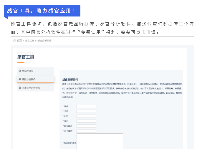Click the 感官分析软件 sidebar document icon
Image resolution: width=202 pixels, height=154 pixels.
click(20, 79)
